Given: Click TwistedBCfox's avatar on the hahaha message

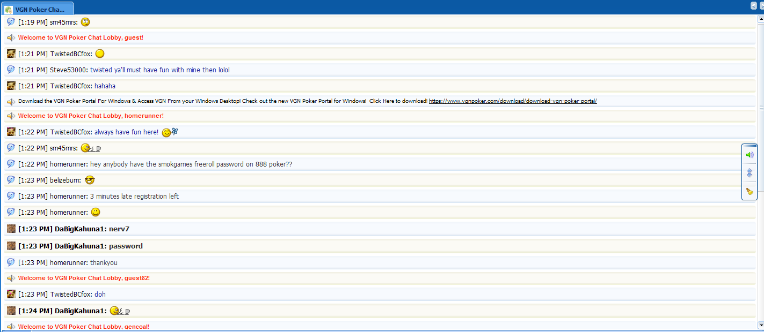Looking at the screenshot, I should coord(11,86).
